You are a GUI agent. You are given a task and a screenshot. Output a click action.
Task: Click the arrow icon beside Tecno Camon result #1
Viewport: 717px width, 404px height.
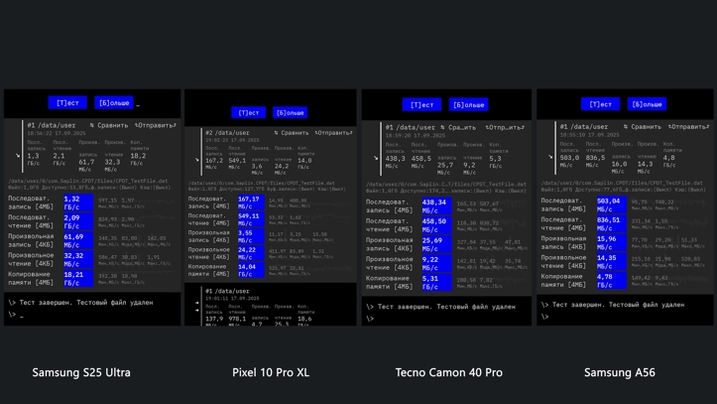pos(376,158)
